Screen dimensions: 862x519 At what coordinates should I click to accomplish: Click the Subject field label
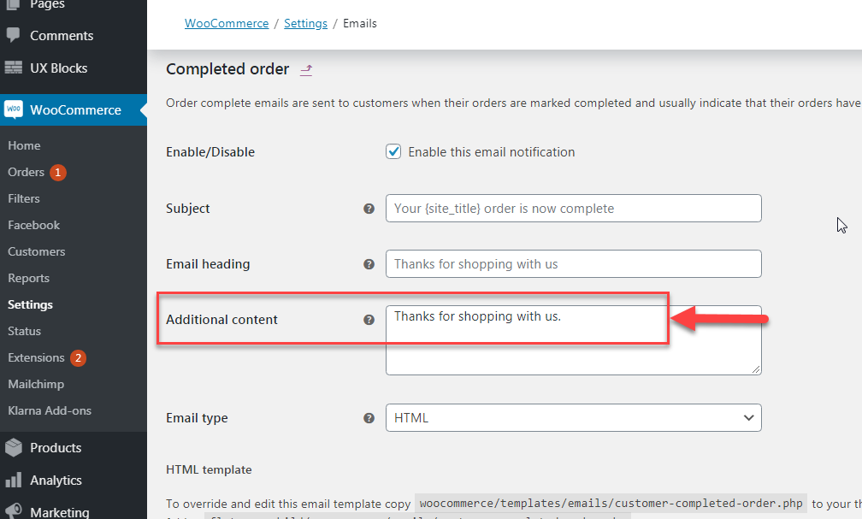click(x=188, y=209)
